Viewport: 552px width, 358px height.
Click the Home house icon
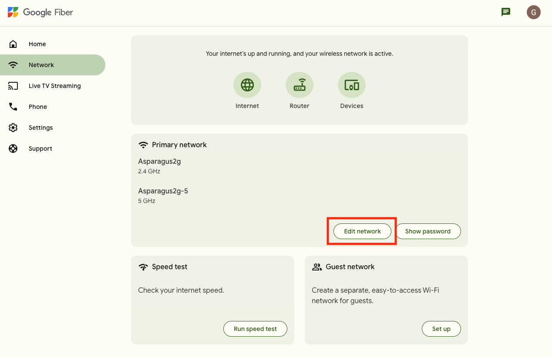[13, 44]
